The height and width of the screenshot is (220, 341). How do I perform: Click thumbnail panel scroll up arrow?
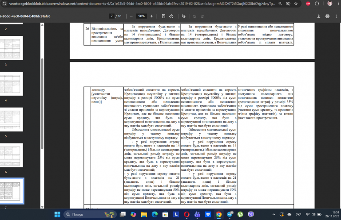point(42,25)
